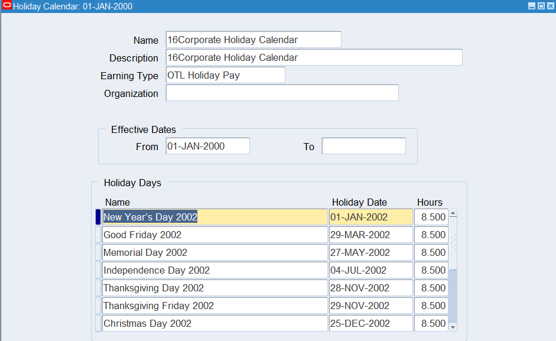The image size is (556, 341).
Task: Maximize the Holiday Calendar window
Action: click(x=540, y=6)
